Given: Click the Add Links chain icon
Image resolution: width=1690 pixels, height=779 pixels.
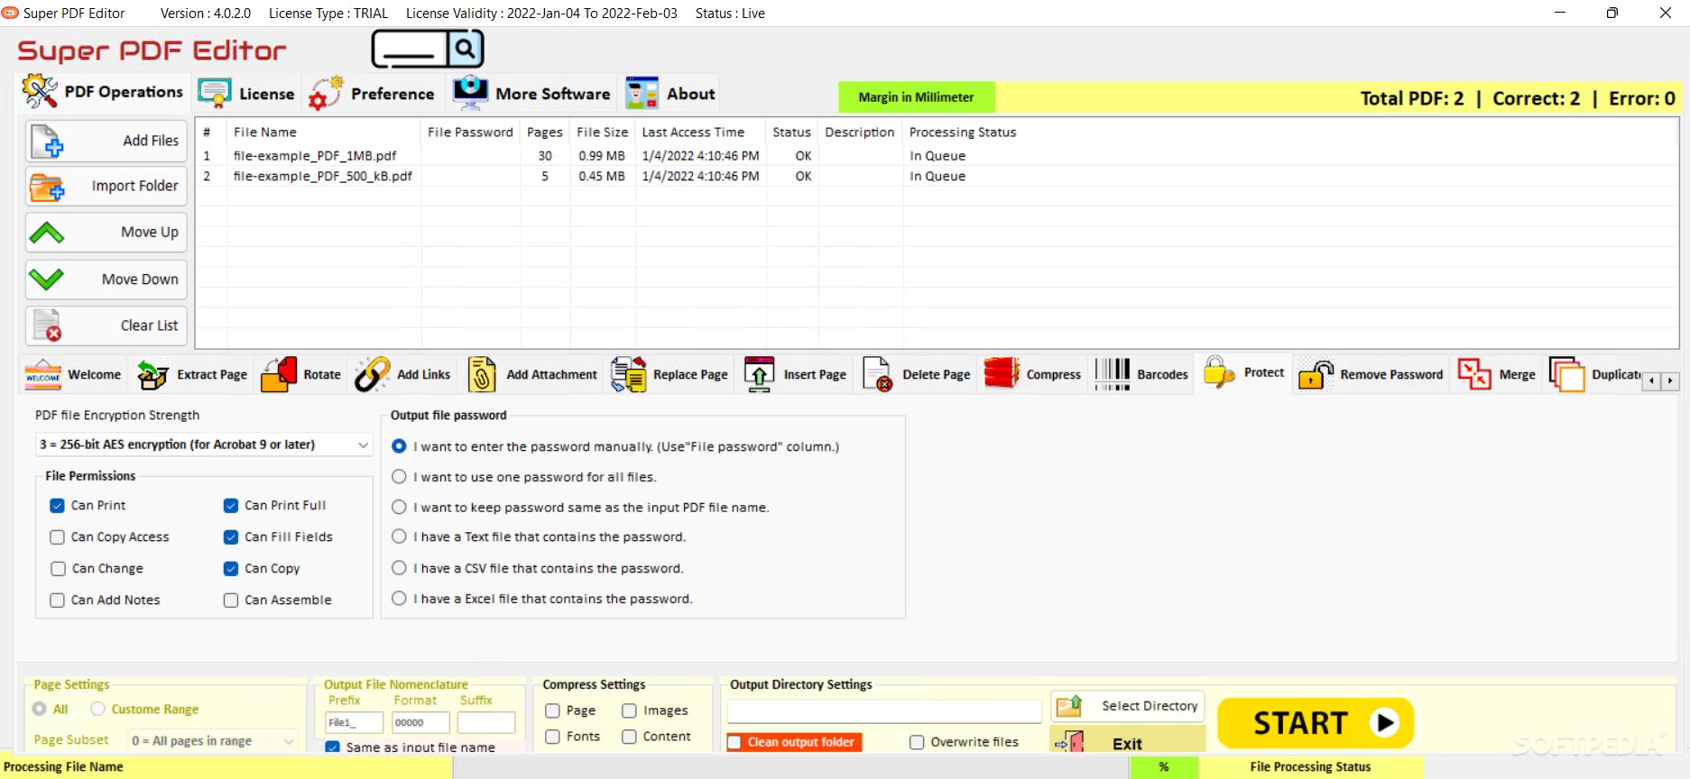Looking at the screenshot, I should [x=372, y=374].
